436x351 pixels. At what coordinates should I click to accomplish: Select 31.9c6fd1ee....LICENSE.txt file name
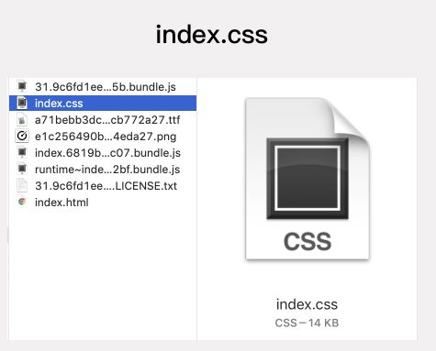(x=106, y=186)
